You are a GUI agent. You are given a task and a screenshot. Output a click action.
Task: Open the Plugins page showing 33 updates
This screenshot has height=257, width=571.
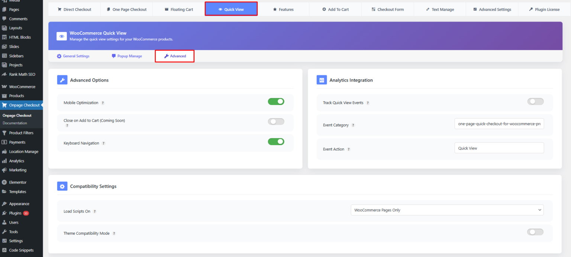17,213
